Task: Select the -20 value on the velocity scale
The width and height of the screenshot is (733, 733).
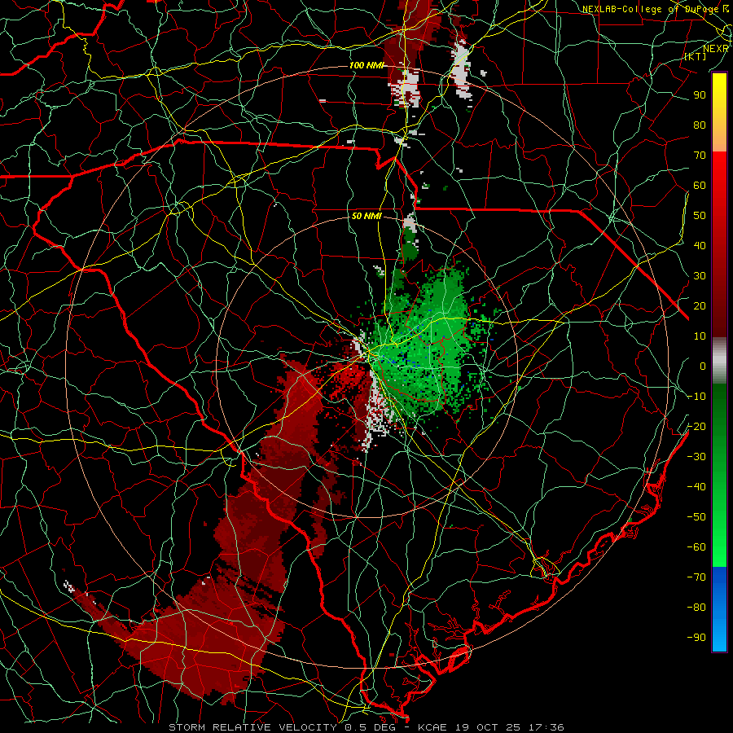Action: click(696, 427)
